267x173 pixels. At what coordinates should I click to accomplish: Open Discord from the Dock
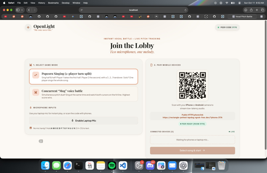150,165
